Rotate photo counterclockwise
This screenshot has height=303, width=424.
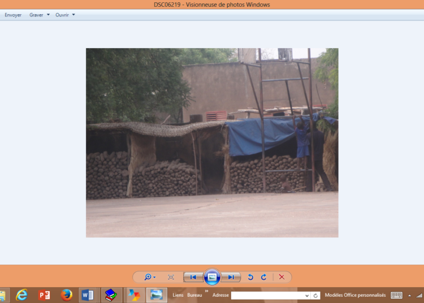click(250, 277)
